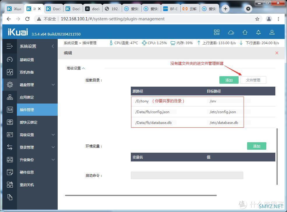Click the network topology sidebar icon
The image size is (287, 212).
(10, 97)
